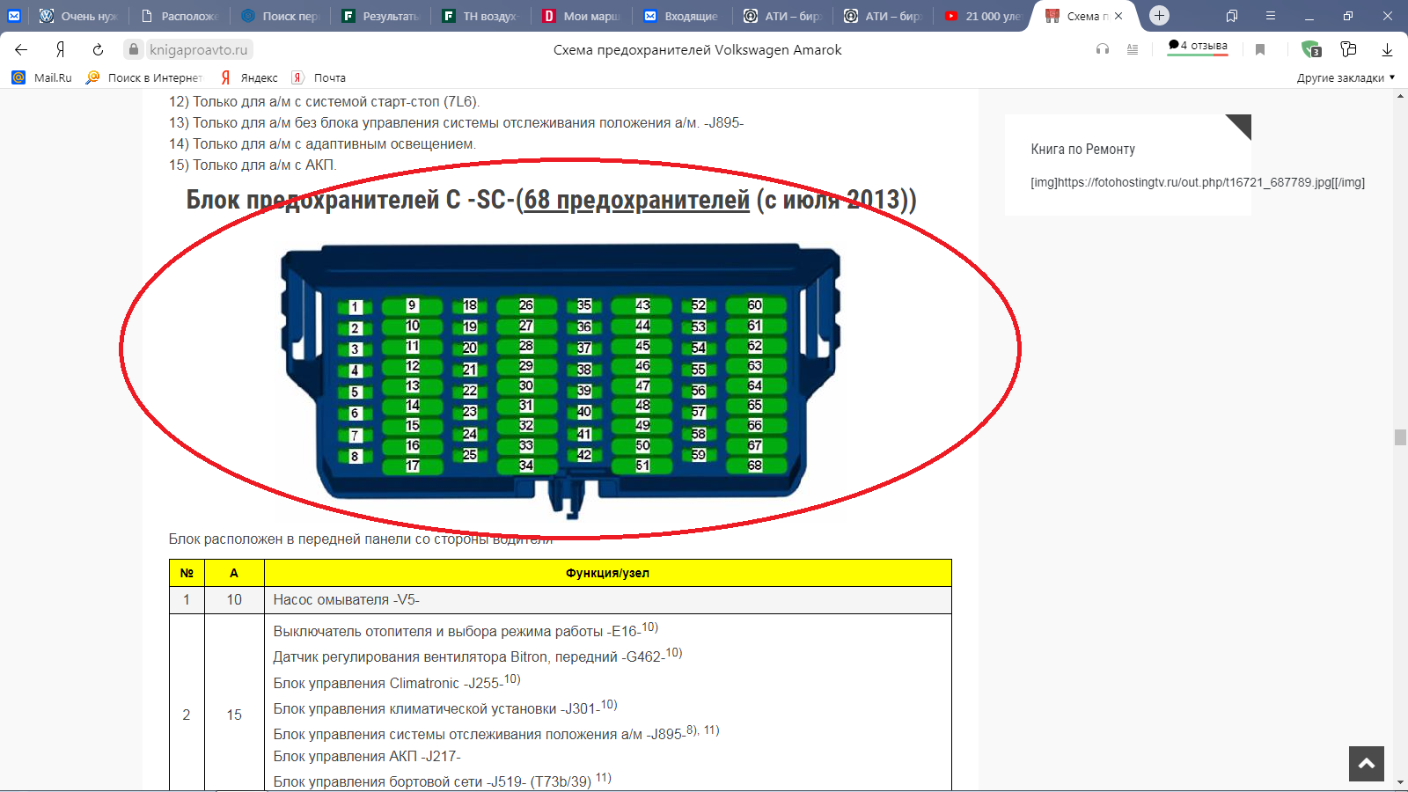Click the line 15) Только для а/м с АКП
The image size is (1408, 792).
click(253, 165)
